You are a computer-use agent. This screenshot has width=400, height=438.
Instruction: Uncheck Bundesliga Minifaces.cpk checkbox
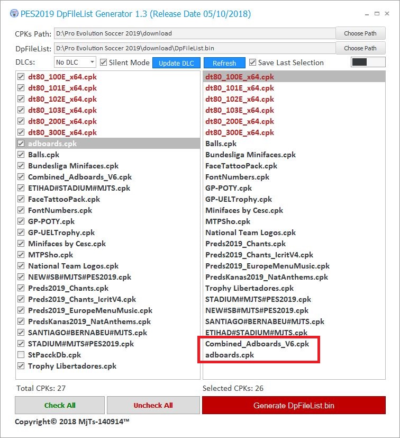(x=21, y=166)
